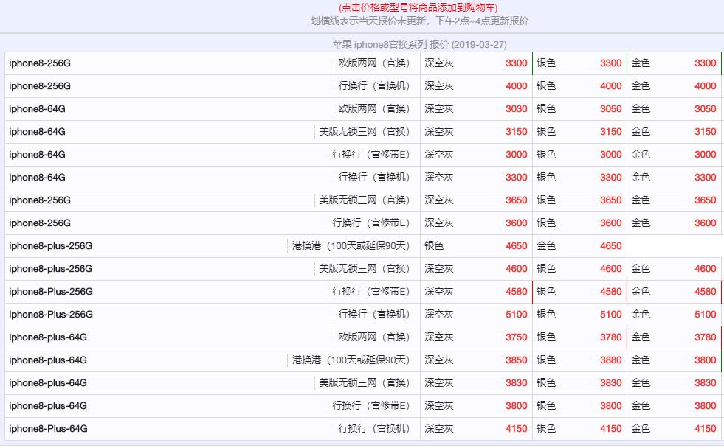Click iphone8-plus-256G model name in 港换港 row
This screenshot has width=724, height=448.
pos(51,246)
